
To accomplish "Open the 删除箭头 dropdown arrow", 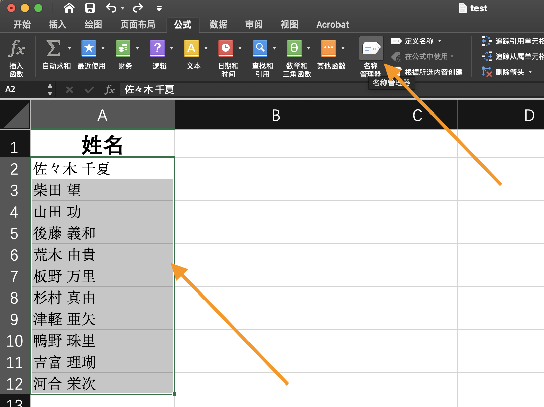I will (531, 72).
